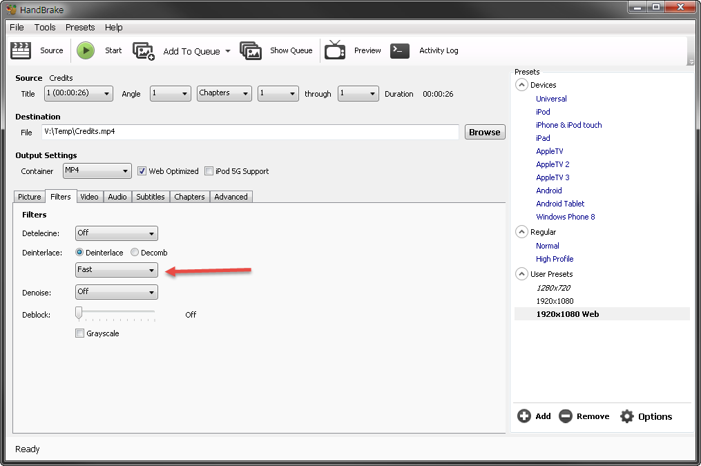Switch to the Advanced tab
Image resolution: width=701 pixels, height=466 pixels.
[231, 197]
